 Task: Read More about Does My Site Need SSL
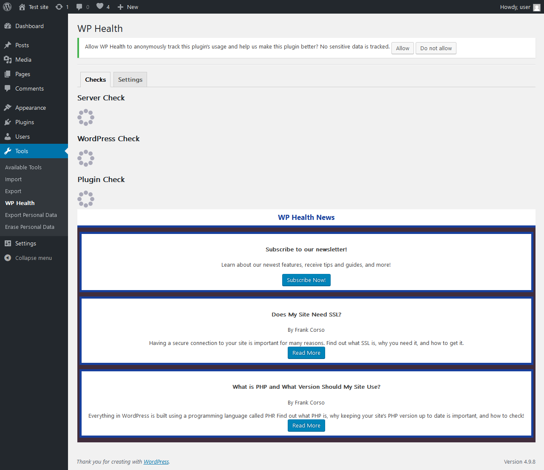(x=306, y=353)
